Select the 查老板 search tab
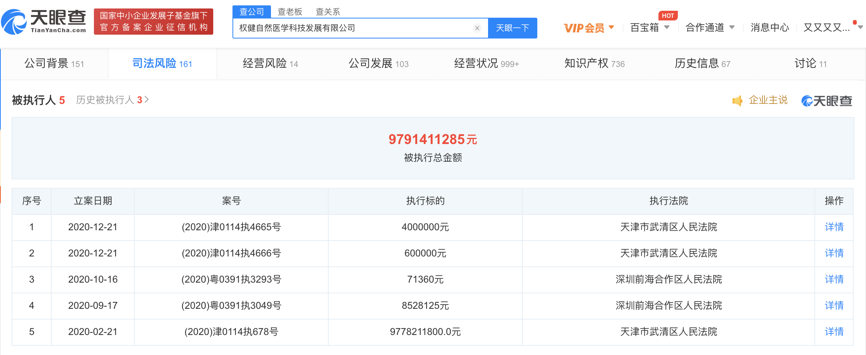 290,12
